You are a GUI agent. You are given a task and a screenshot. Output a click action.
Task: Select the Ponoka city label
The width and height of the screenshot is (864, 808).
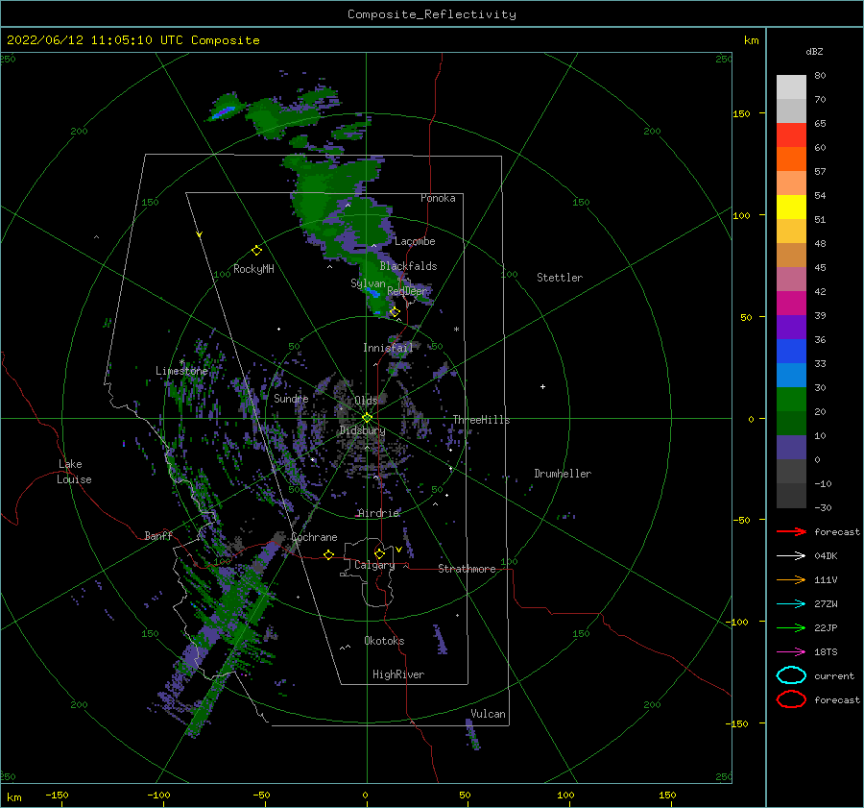438,198
